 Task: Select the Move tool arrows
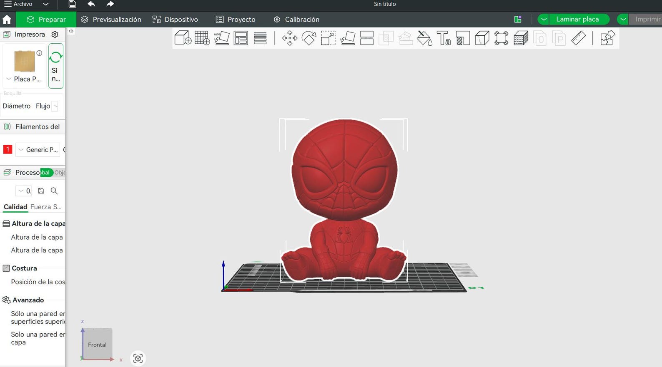290,38
